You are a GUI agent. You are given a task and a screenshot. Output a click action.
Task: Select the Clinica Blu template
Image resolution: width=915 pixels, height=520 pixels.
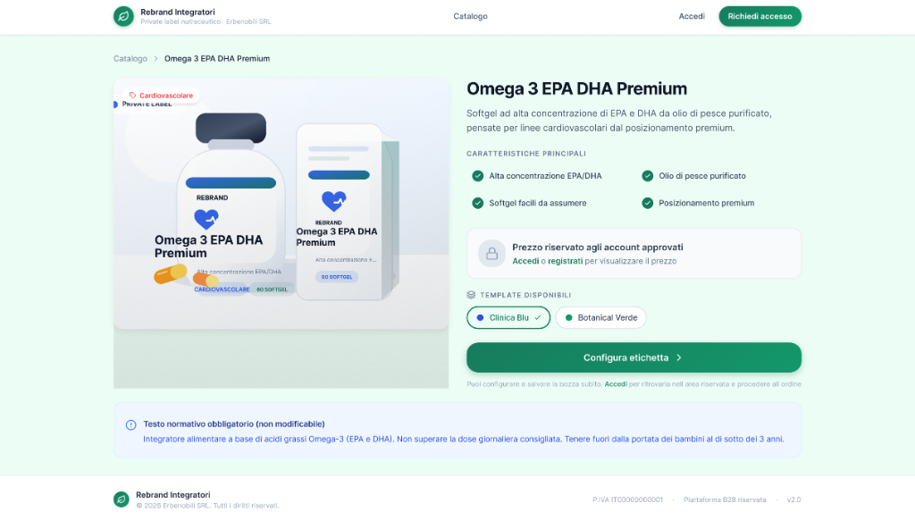tap(508, 317)
